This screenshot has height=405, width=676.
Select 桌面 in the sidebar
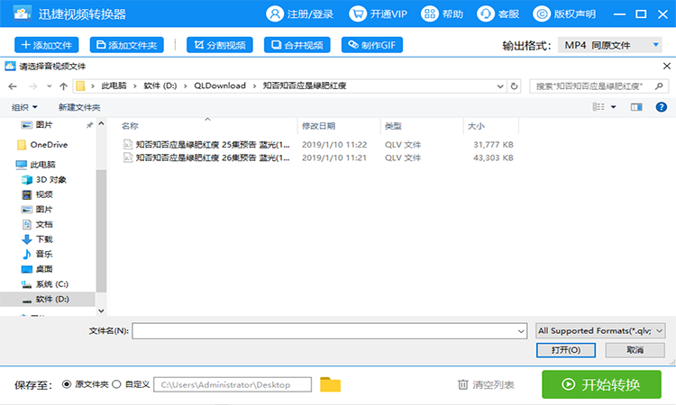[x=38, y=269]
